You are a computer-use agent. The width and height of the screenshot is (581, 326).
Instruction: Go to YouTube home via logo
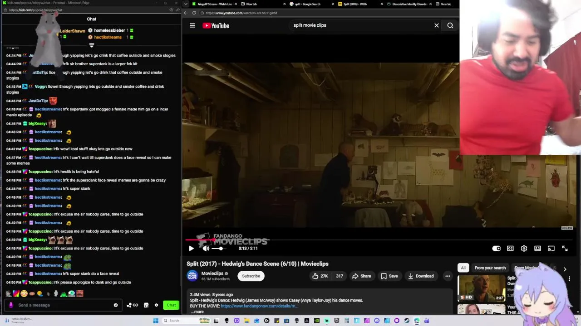[216, 25]
